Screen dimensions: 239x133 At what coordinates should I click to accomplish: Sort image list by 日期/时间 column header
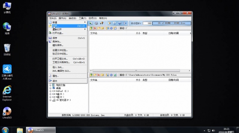click(x=177, y=33)
